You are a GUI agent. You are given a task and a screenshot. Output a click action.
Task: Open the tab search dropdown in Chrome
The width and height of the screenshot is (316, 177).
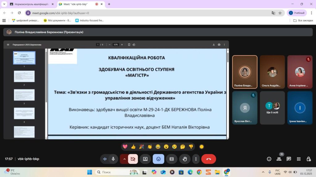pos(4,4)
